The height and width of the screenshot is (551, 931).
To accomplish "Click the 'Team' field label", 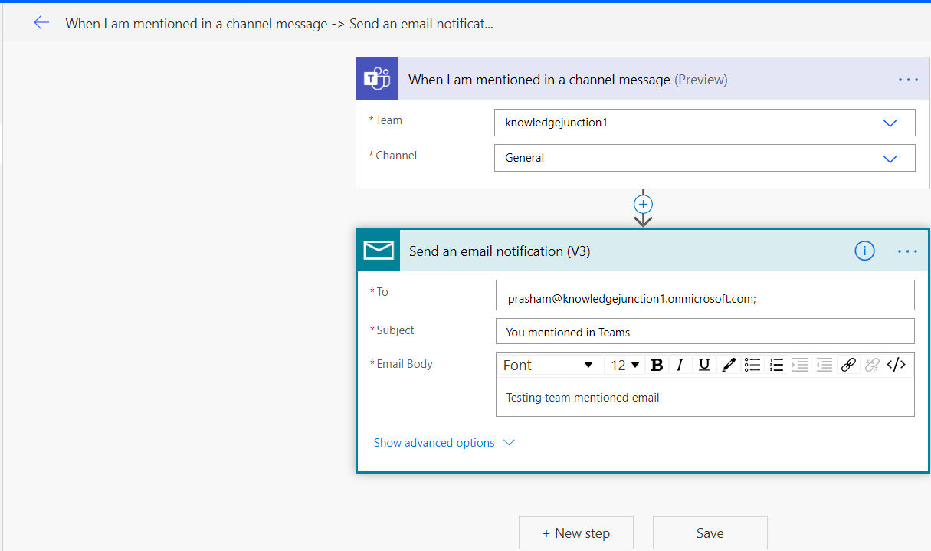I will coord(388,120).
